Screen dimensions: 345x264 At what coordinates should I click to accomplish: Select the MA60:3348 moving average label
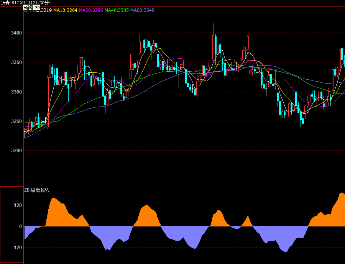(142, 10)
